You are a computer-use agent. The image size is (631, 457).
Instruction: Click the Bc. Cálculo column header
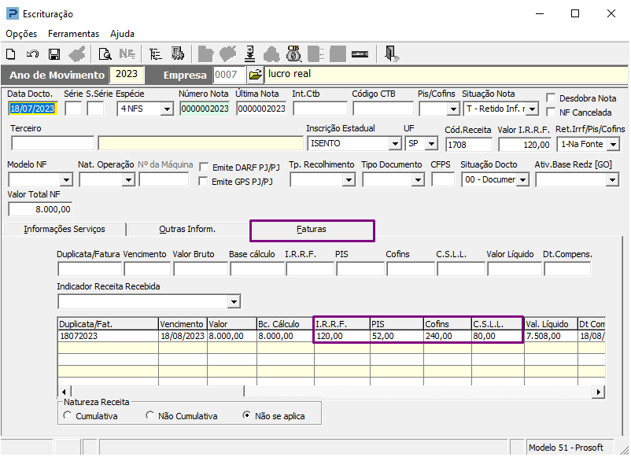pos(285,324)
